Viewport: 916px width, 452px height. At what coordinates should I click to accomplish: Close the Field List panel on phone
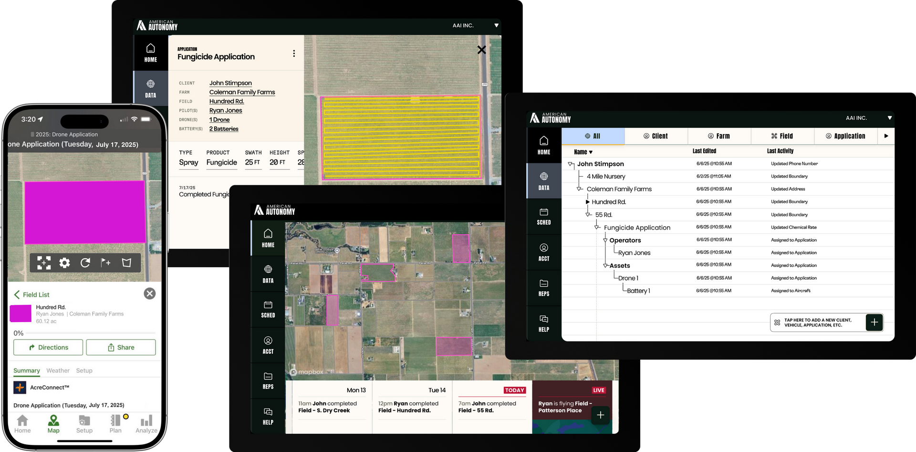150,294
